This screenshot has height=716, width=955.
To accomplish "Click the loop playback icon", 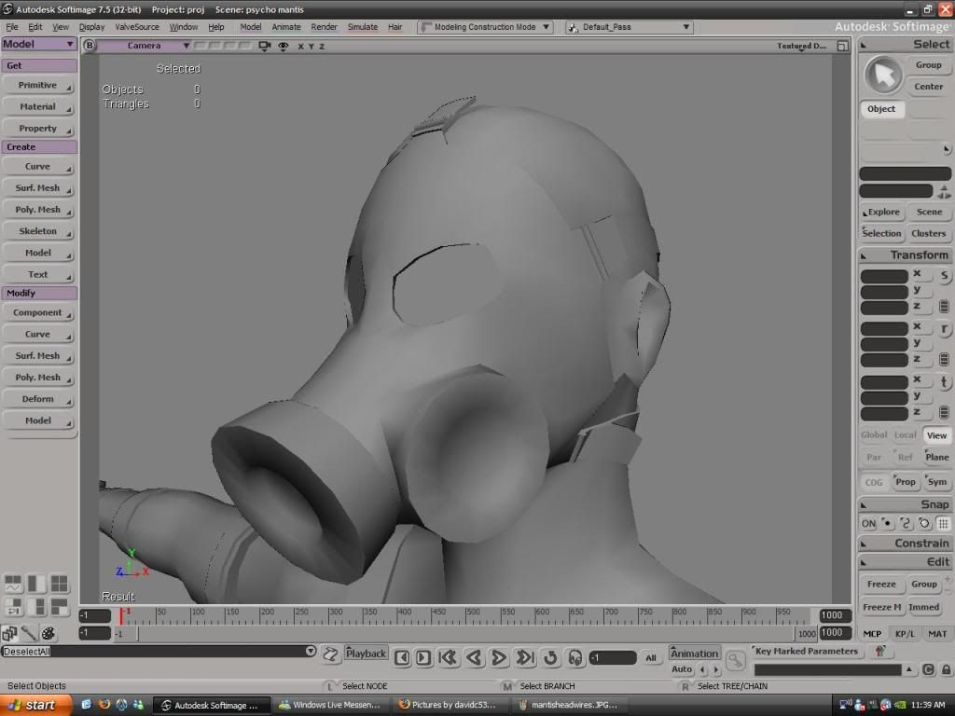I will [550, 658].
